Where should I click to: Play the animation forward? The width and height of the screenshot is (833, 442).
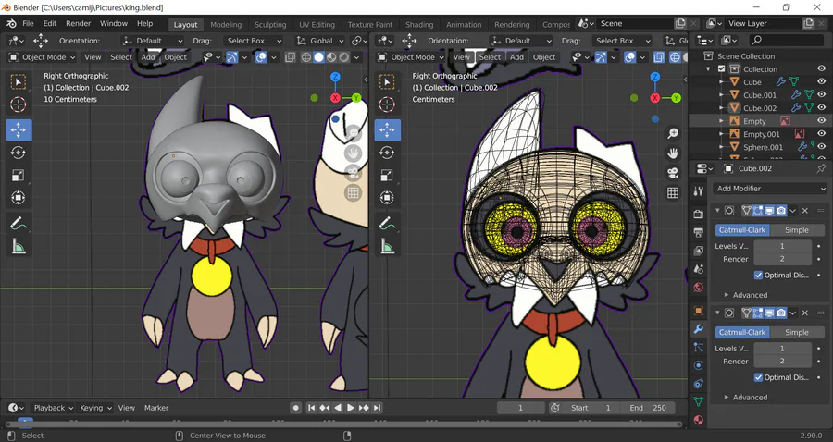point(351,408)
